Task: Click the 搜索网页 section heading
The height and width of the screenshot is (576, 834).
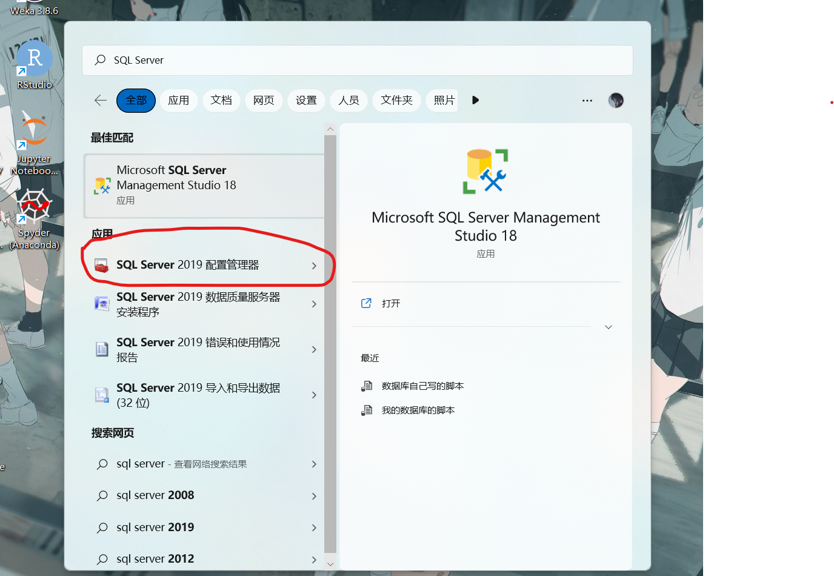Action: pos(113,433)
